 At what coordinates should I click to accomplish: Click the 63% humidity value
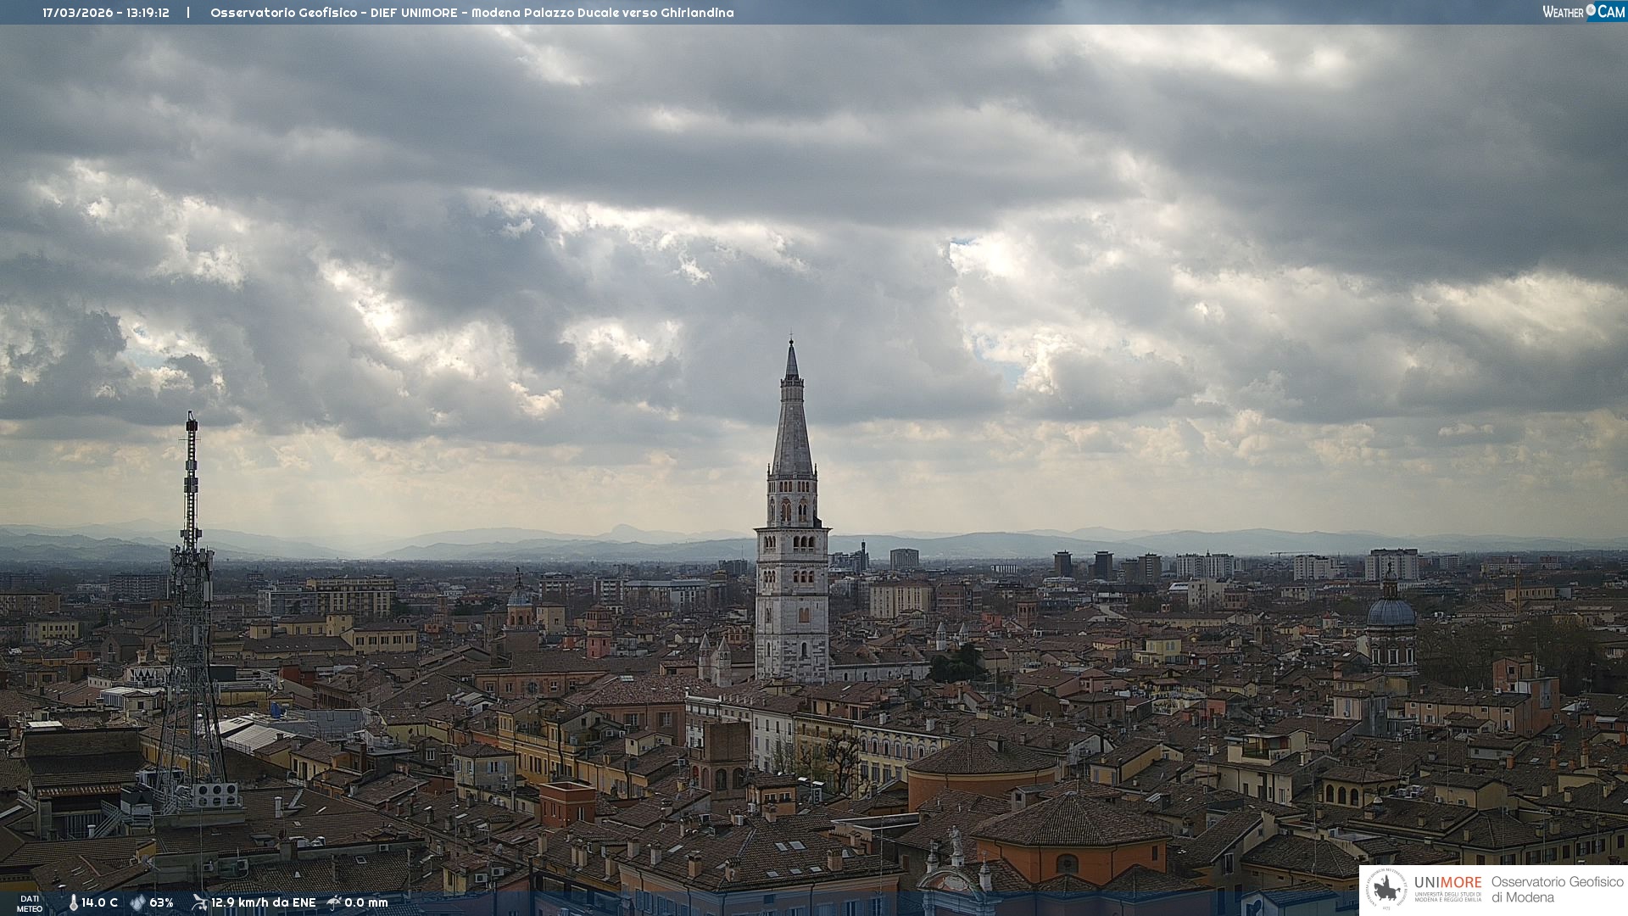tap(161, 902)
